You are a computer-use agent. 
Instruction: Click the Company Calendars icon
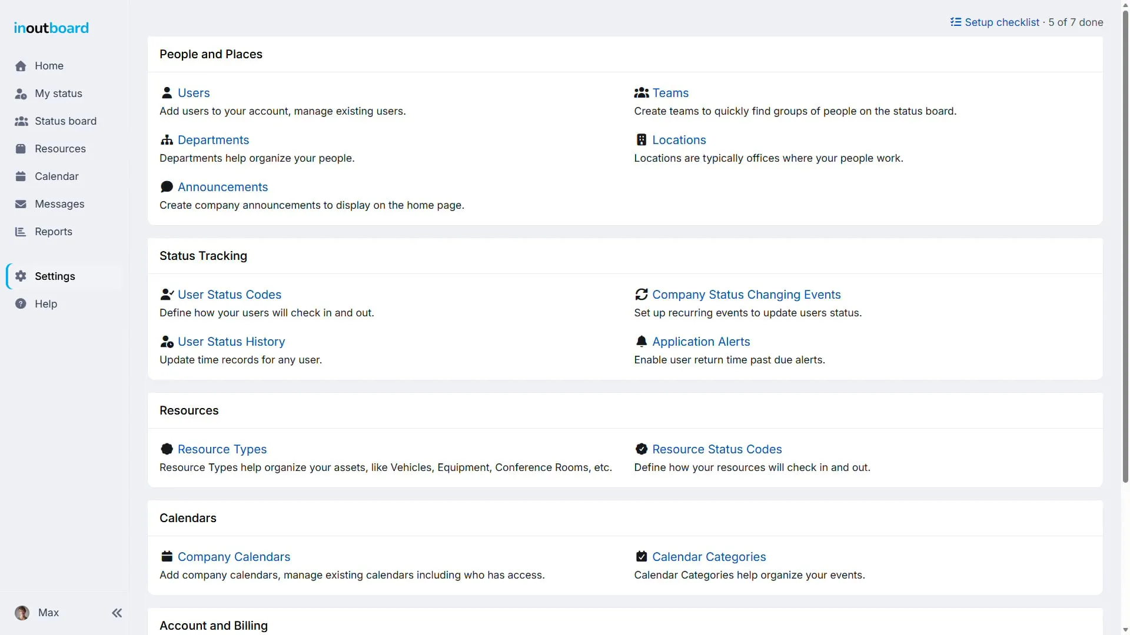pos(167,557)
